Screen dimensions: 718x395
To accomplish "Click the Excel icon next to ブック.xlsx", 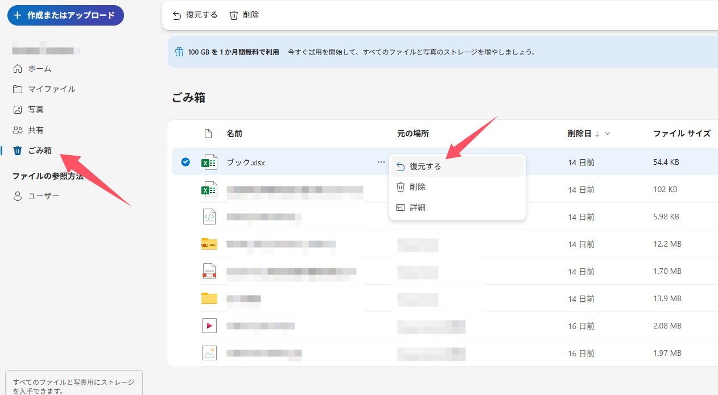I will point(209,161).
